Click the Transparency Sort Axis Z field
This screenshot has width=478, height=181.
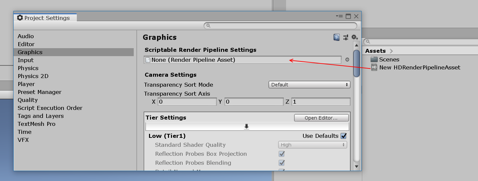click(321, 102)
